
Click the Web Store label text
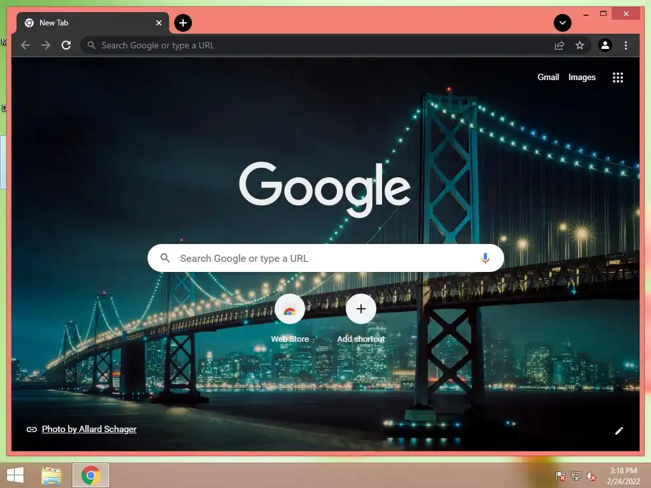pos(290,339)
